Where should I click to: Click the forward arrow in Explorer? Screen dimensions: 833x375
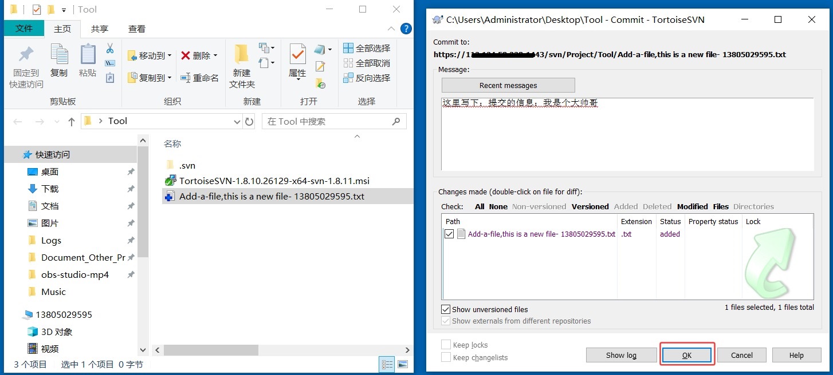point(39,121)
